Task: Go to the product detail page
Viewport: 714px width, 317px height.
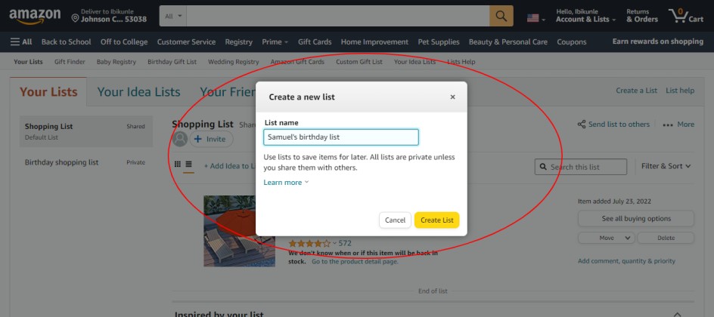Action: click(355, 261)
